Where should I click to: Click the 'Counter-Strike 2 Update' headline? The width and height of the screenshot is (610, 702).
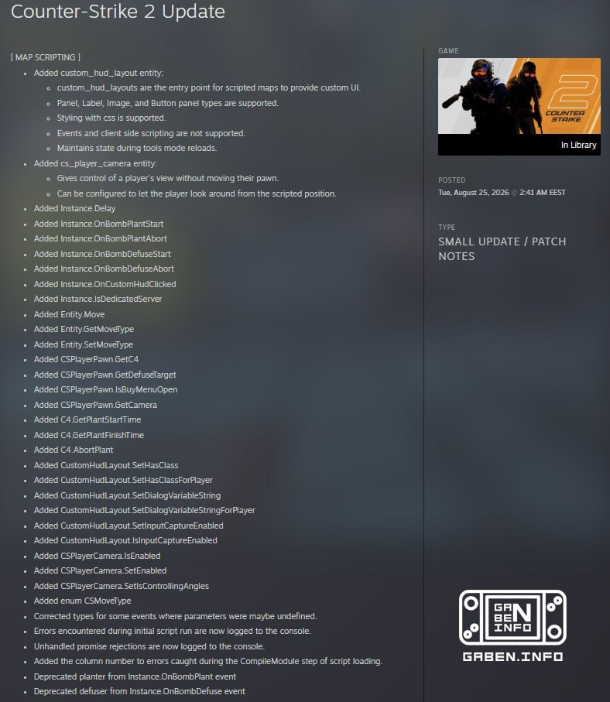point(118,12)
